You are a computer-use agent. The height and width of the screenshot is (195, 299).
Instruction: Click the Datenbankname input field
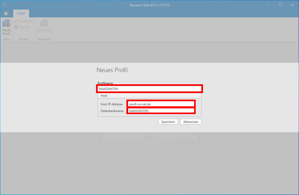pyautogui.click(x=161, y=111)
